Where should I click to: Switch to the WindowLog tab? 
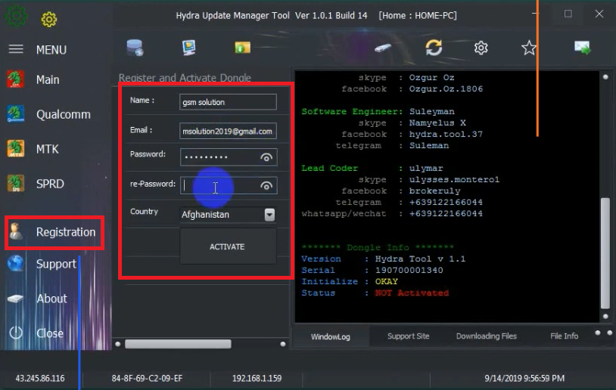tap(331, 336)
